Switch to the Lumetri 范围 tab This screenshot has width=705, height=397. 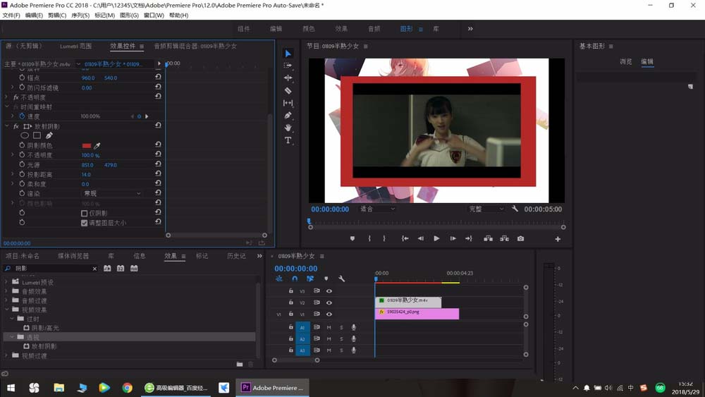(x=75, y=46)
